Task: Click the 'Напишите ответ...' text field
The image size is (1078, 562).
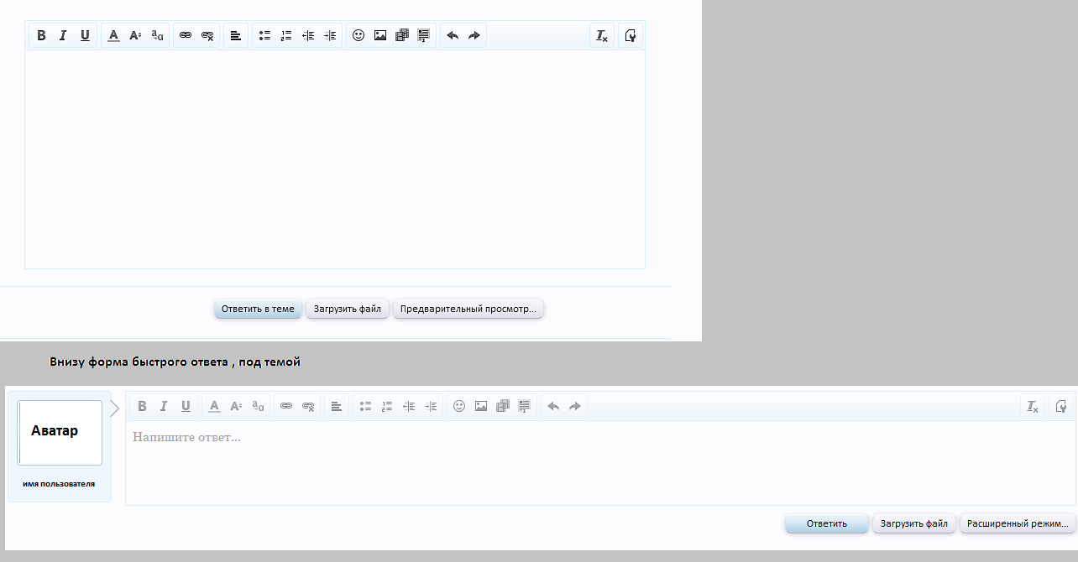Action: pos(588,461)
